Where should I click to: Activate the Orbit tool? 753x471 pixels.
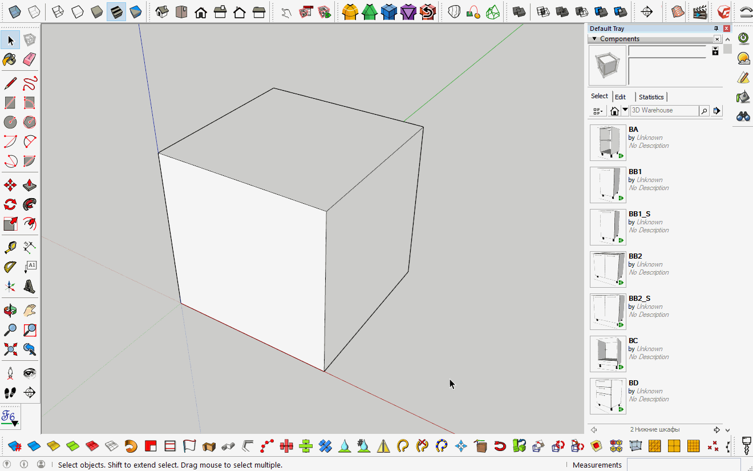[x=10, y=309]
